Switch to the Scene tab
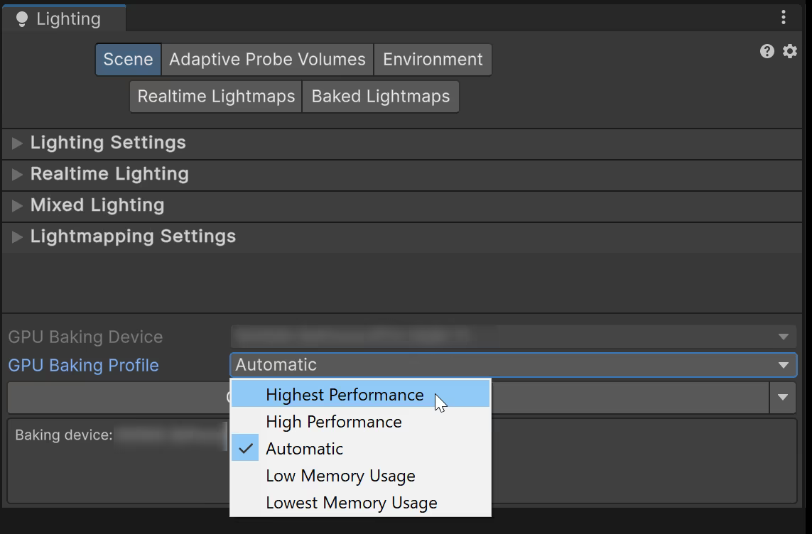 tap(128, 60)
